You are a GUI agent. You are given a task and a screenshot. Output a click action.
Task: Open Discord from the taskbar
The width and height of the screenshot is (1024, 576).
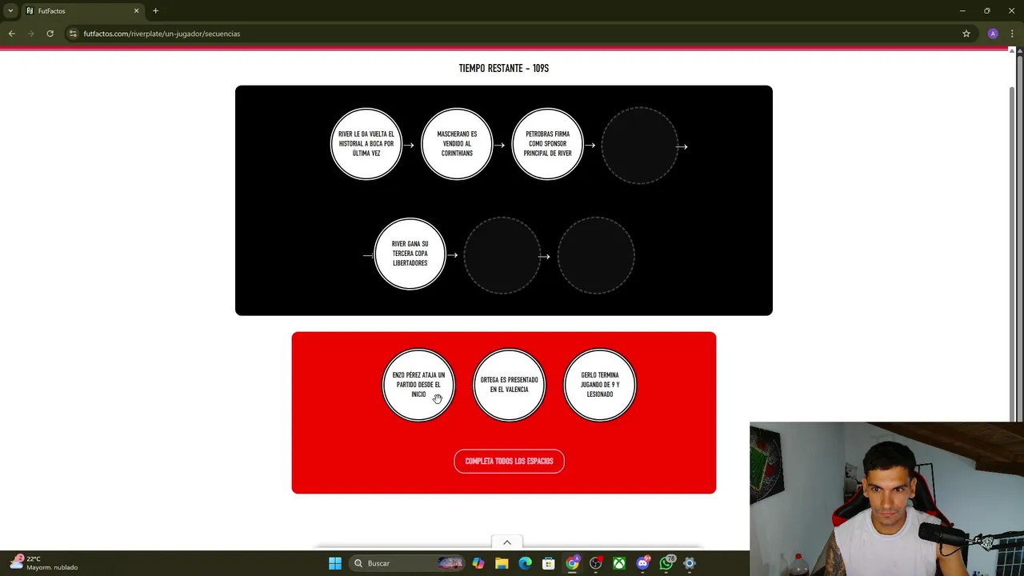point(642,563)
